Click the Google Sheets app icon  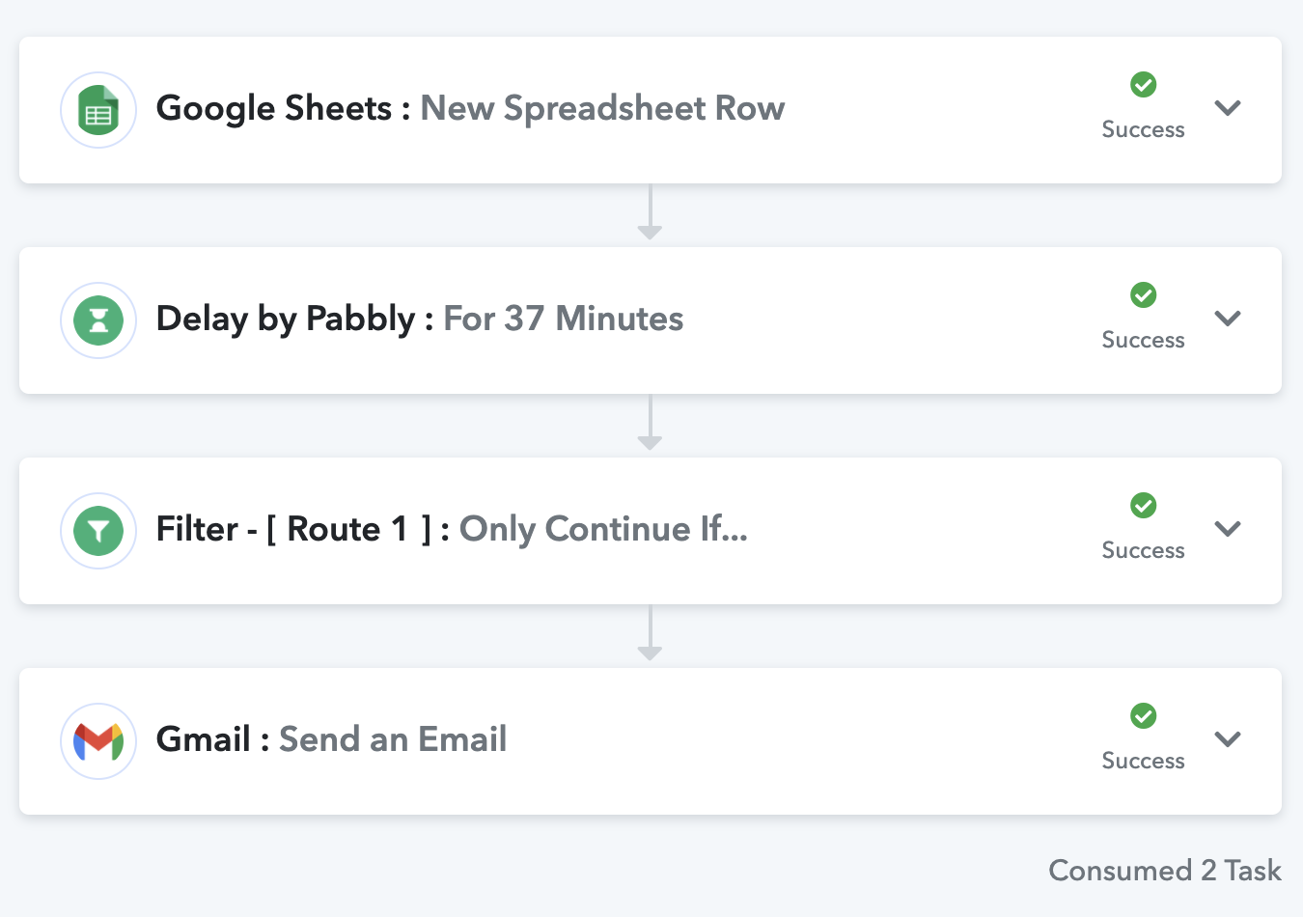pyautogui.click(x=98, y=110)
